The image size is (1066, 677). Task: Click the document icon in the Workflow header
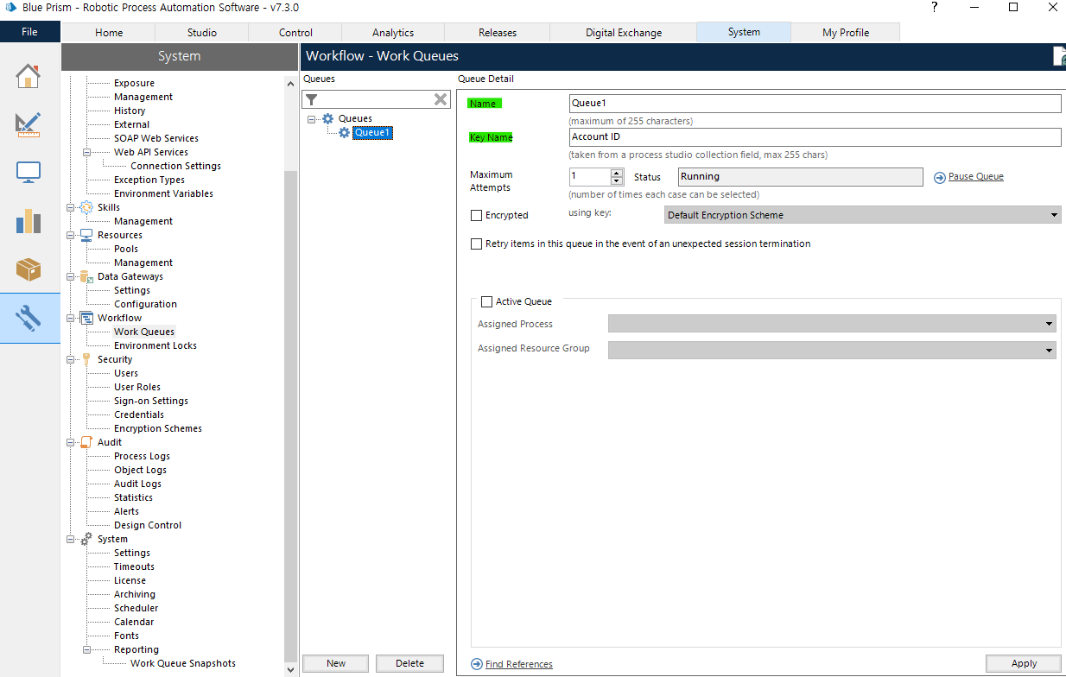coord(1060,56)
